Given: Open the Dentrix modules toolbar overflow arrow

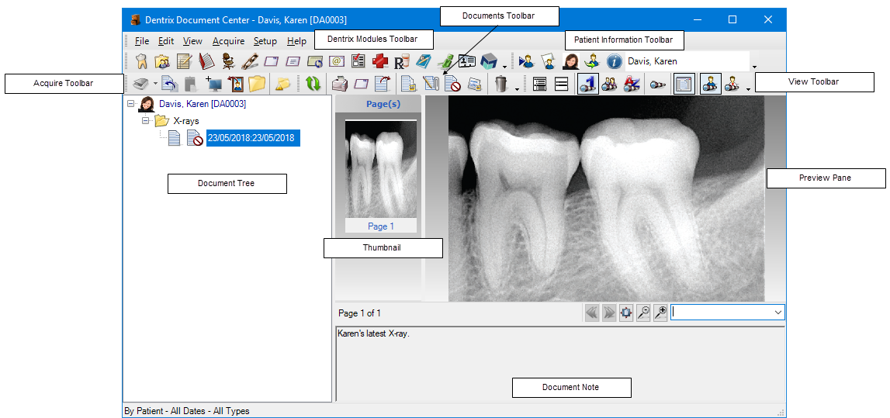Looking at the screenshot, I should (x=504, y=67).
